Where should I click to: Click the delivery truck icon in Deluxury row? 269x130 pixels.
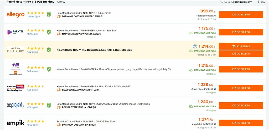(x=191, y=51)
